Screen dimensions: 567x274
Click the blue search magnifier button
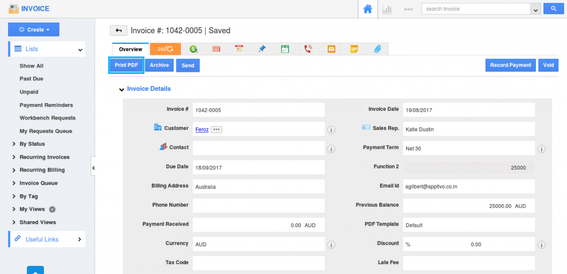coord(554,9)
